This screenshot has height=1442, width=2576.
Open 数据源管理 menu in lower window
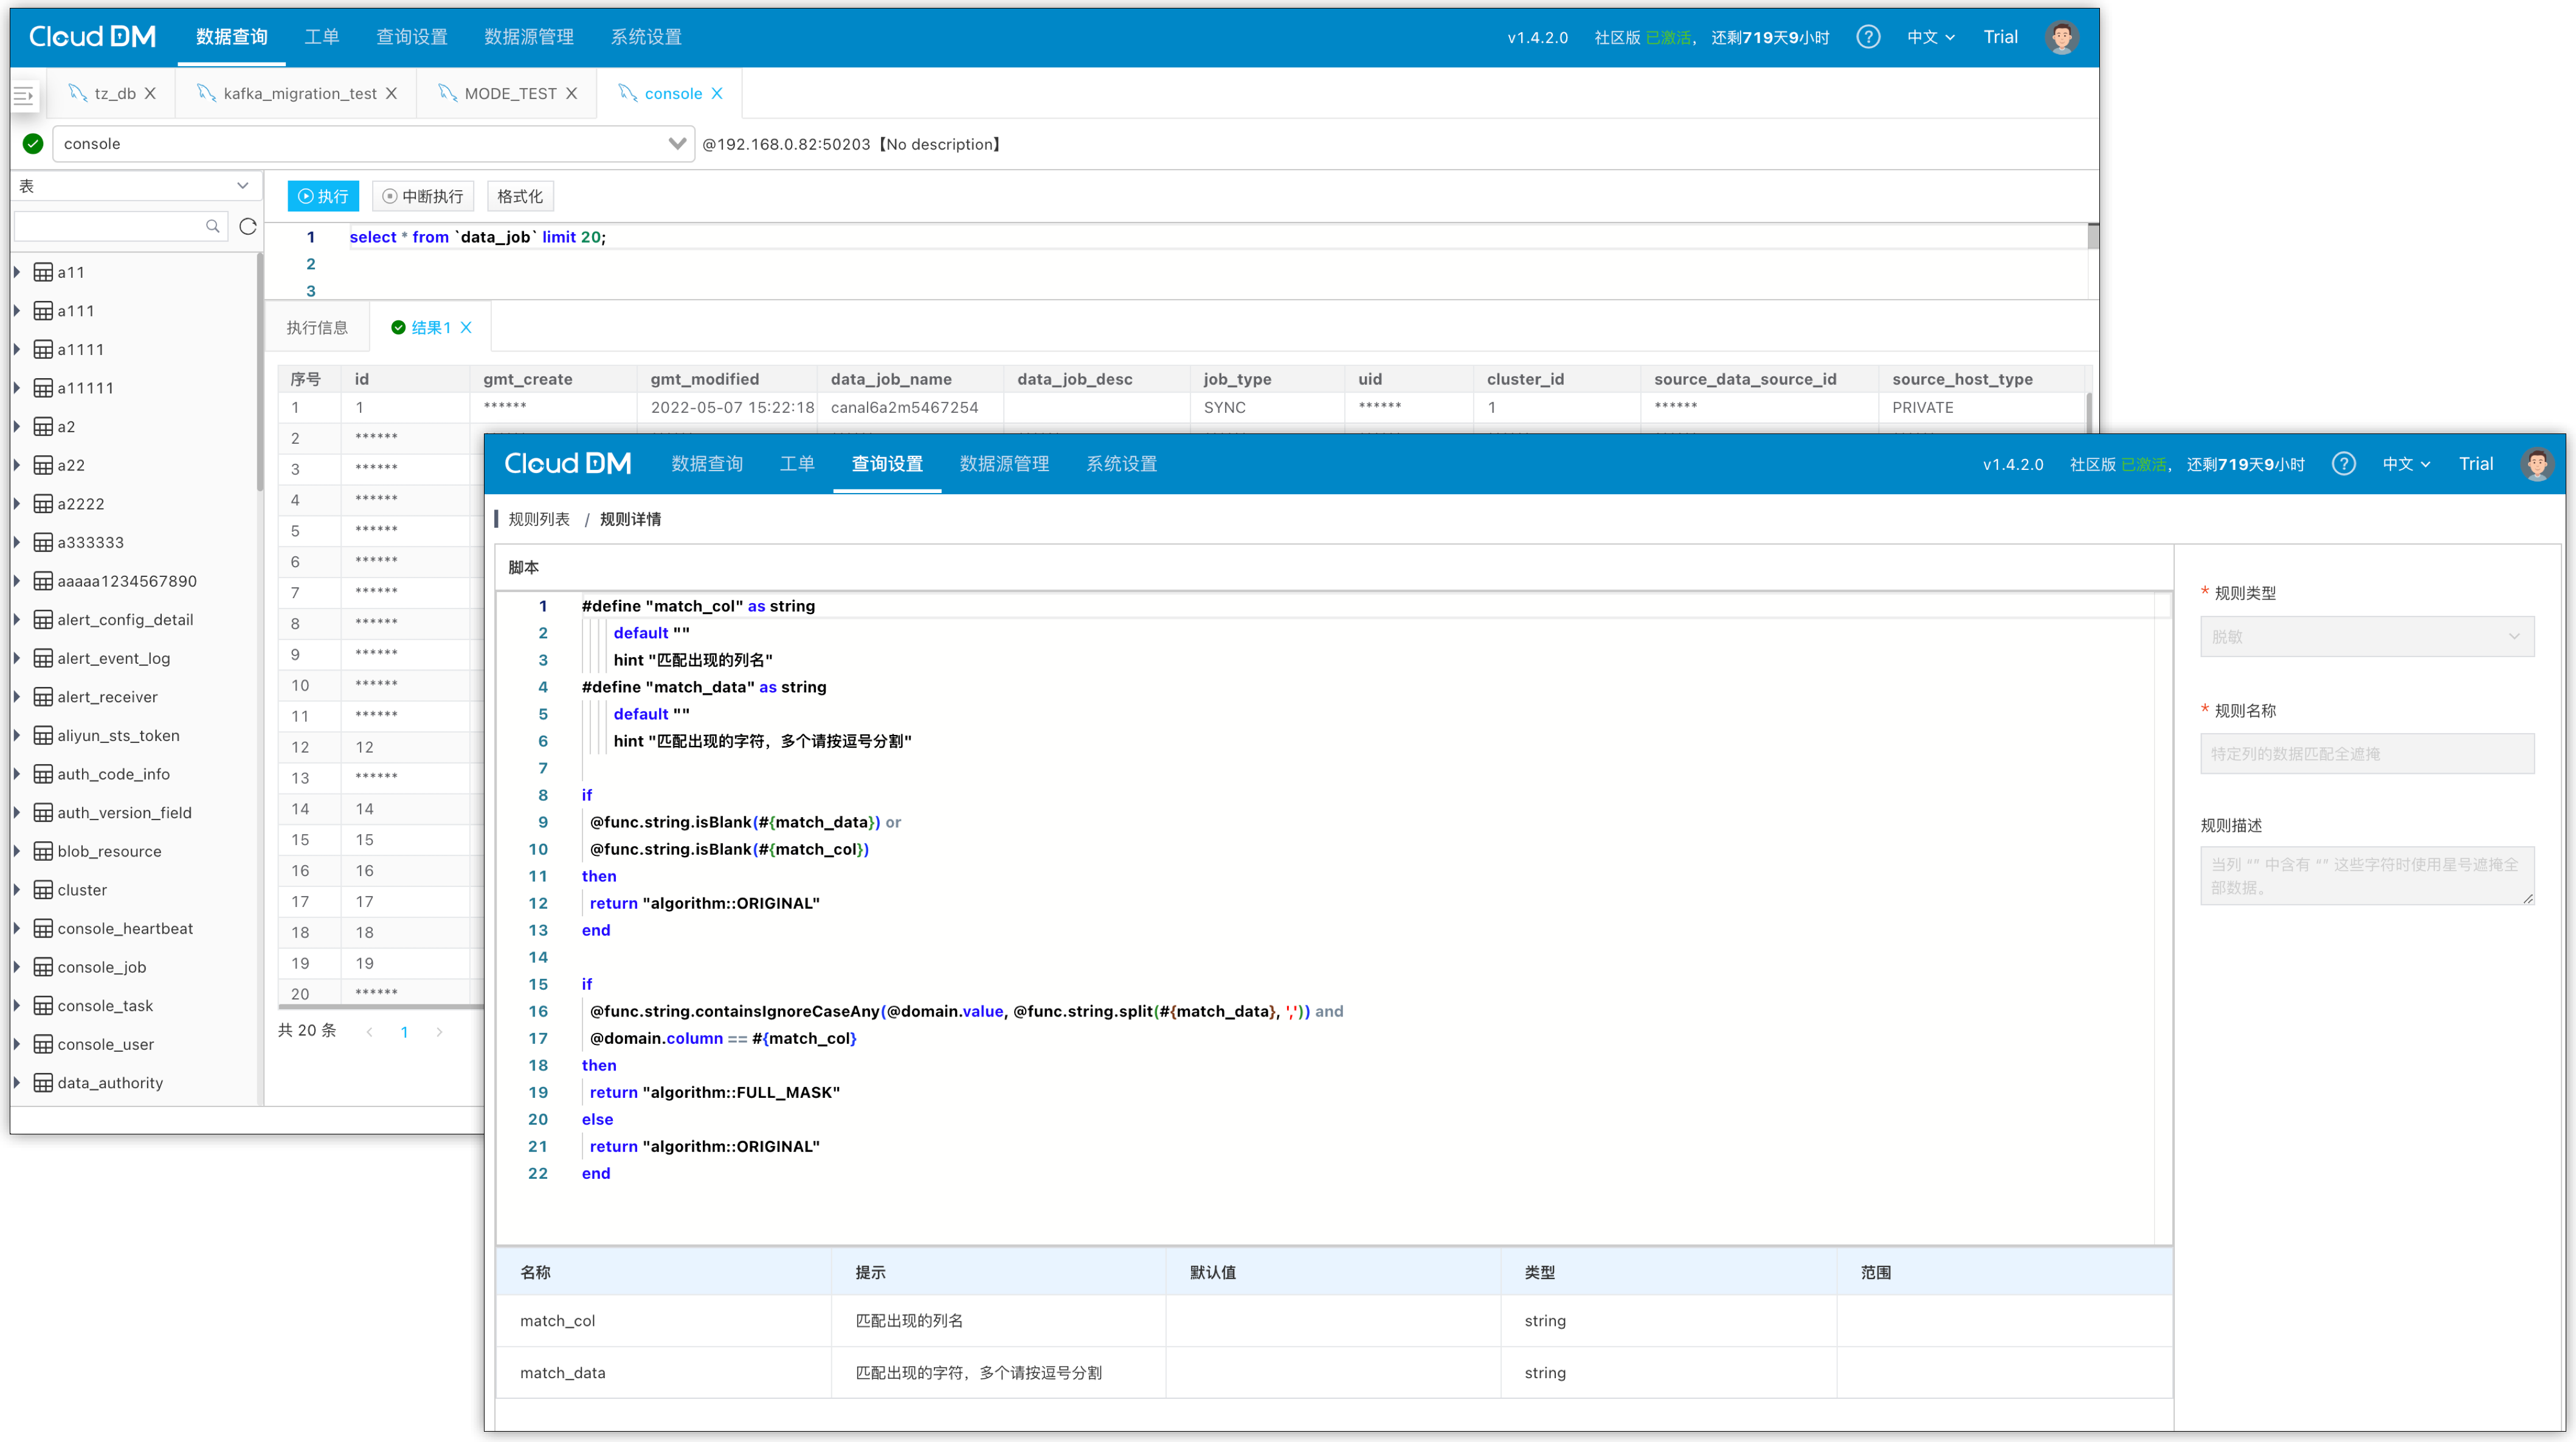(1004, 464)
